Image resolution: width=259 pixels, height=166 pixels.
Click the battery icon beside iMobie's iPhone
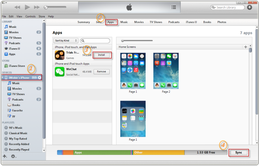34,77
